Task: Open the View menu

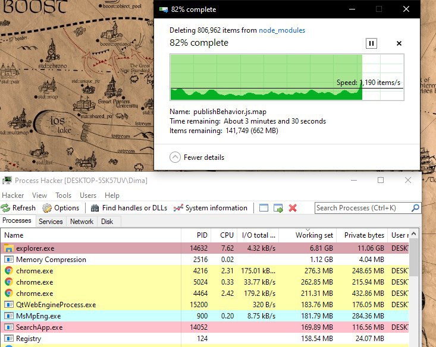Action: [39, 195]
